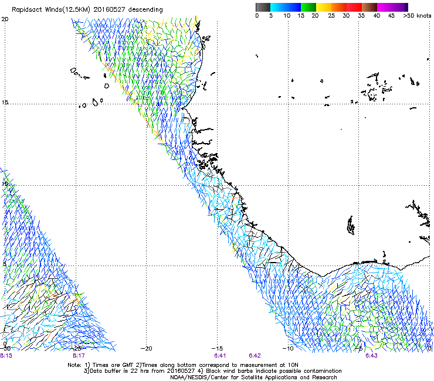This screenshot has width=434, height=381.
Task: Click the "30" color scale label
Action: coord(346,16)
